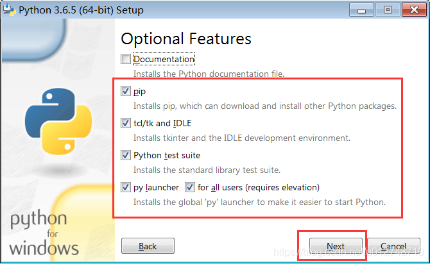The height and width of the screenshot is (264, 430).
Task: Click 'Installs the standard library test suite.'
Action: click(x=207, y=170)
